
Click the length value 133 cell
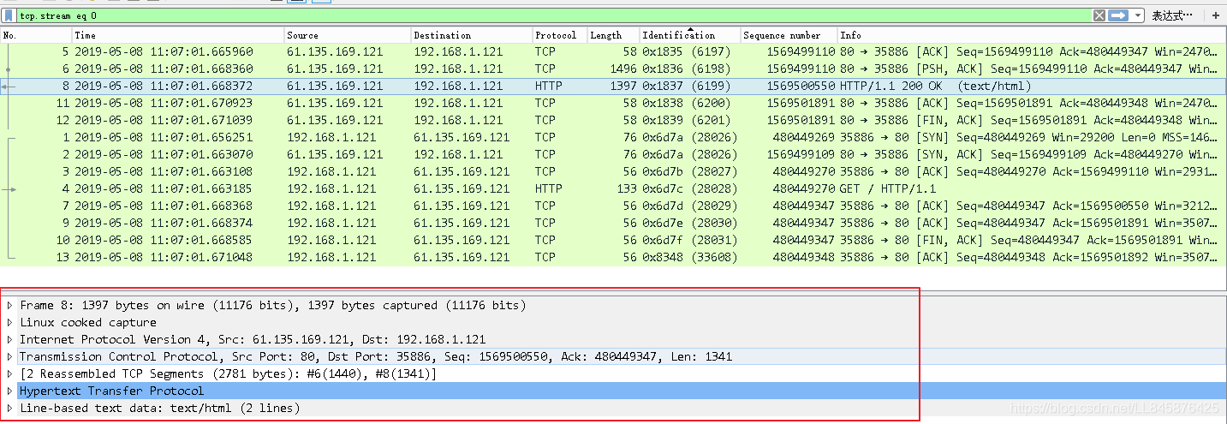[626, 189]
